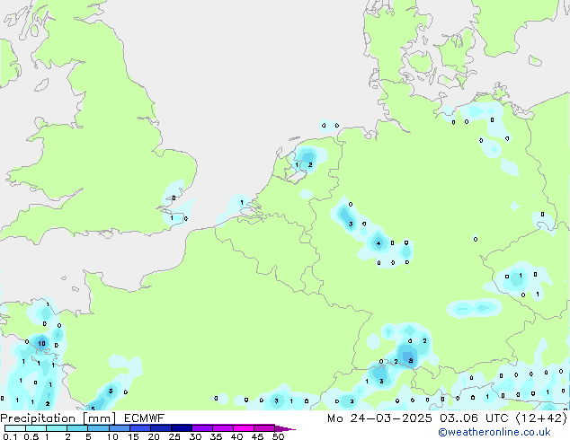Pick the 35–40 mm purple legend box
Viewport: 570px width, 440px height.
[222, 428]
